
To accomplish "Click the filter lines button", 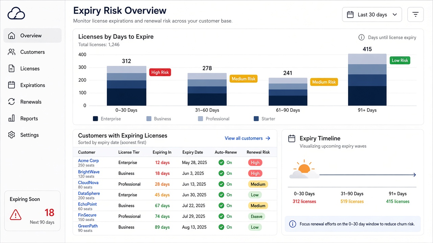I will [x=415, y=15].
